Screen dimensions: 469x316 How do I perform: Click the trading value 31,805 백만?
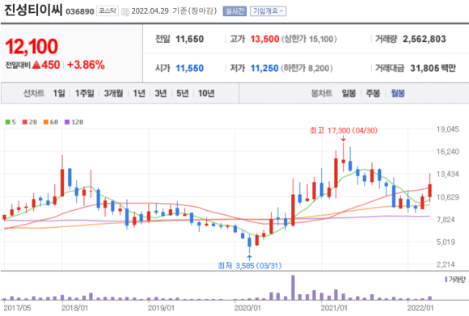[x=433, y=69]
